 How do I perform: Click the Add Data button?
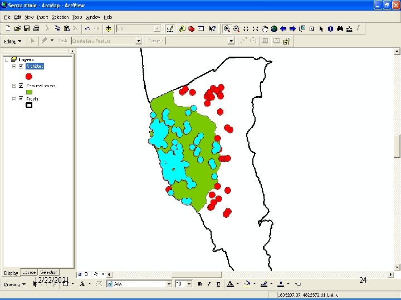[x=109, y=28]
